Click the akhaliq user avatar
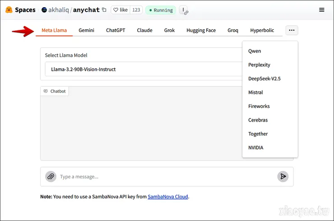The image size is (334, 221). 44,10
